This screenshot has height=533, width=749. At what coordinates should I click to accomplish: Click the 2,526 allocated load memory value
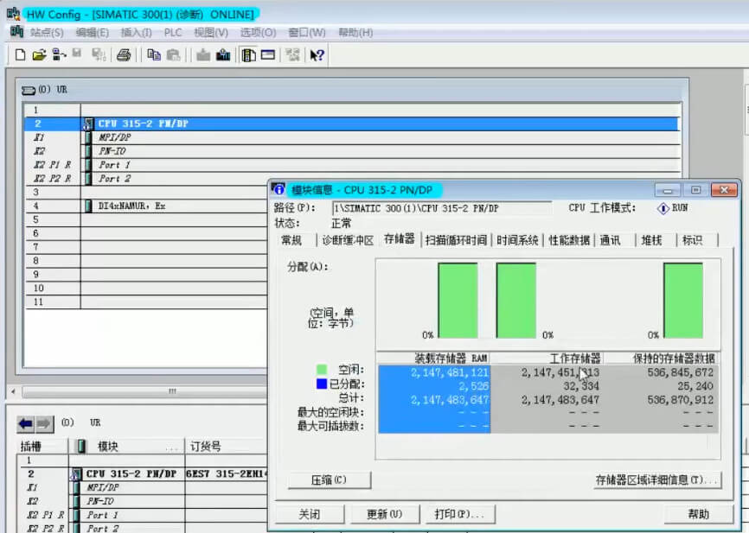point(474,386)
